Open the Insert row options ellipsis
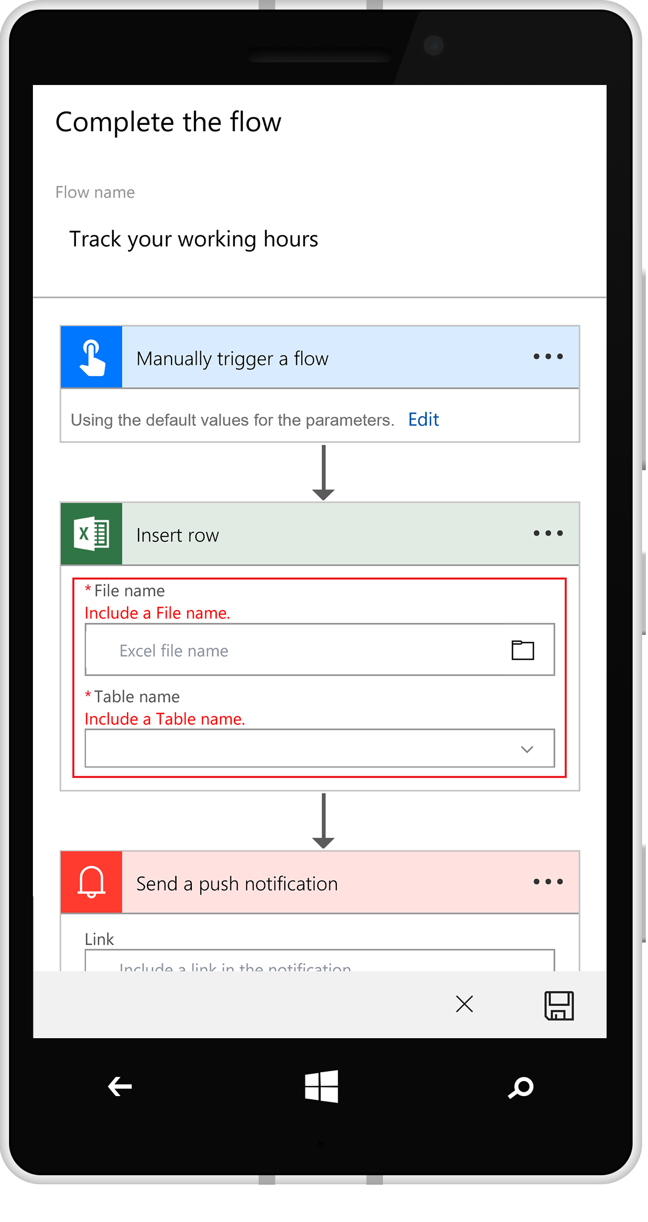The height and width of the screenshot is (1222, 648). [548, 533]
